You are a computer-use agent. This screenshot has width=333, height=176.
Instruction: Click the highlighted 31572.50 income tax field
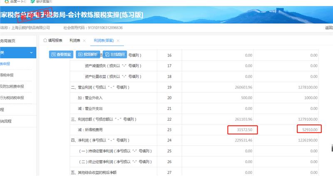(x=242, y=129)
